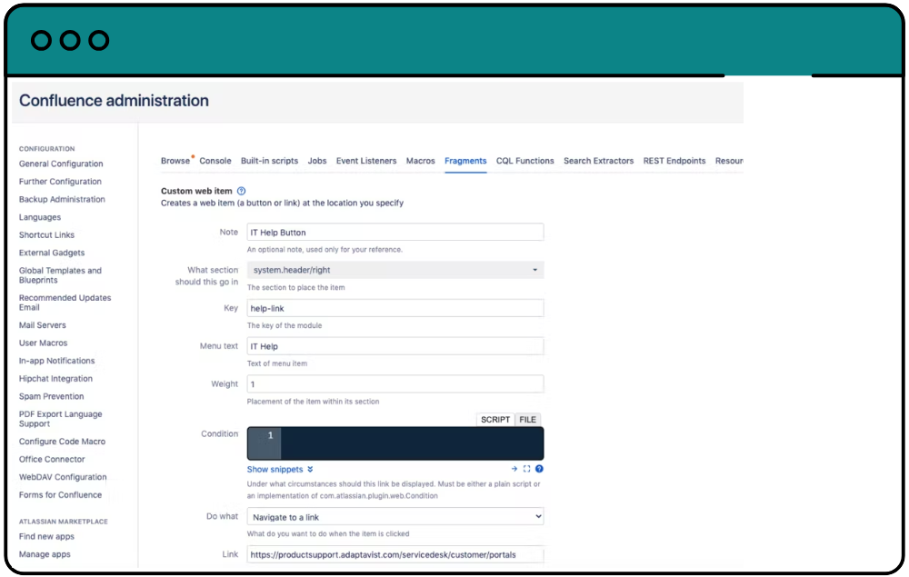
Task: Focus the Menu text field
Action: [395, 346]
